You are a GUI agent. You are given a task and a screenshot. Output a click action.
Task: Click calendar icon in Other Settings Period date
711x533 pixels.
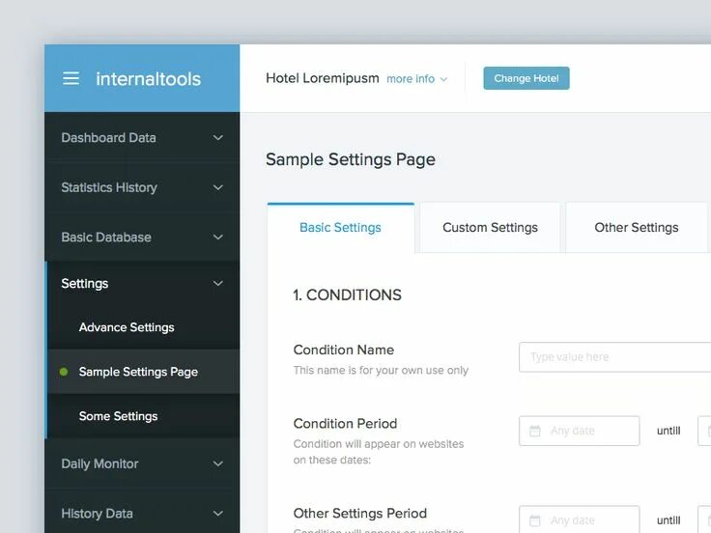pos(535,520)
